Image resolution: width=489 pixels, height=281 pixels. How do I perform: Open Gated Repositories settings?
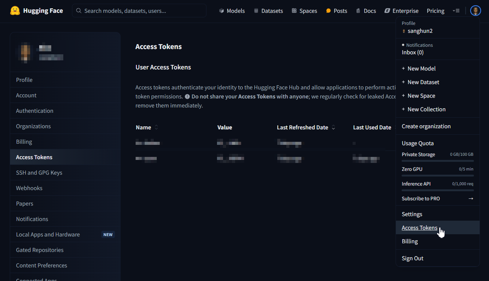(x=65, y=250)
